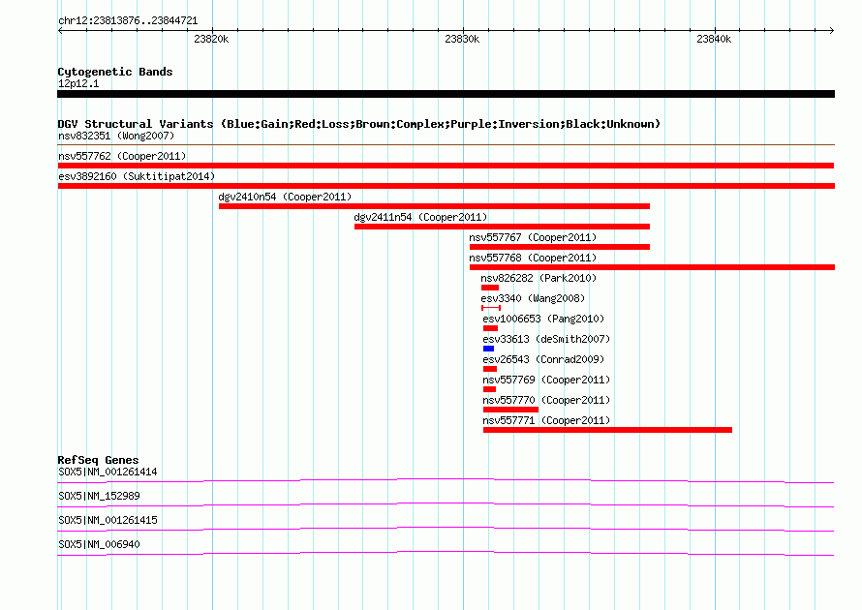This screenshot has height=610, width=862.
Task: Click the 12p12.1 black cytogenetic band bar
Action: click(446, 94)
